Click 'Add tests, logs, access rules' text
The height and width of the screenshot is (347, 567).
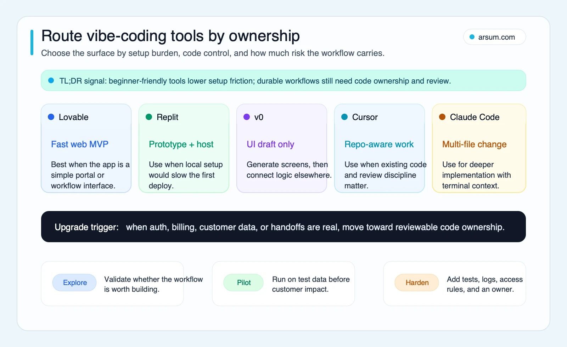[485, 284]
